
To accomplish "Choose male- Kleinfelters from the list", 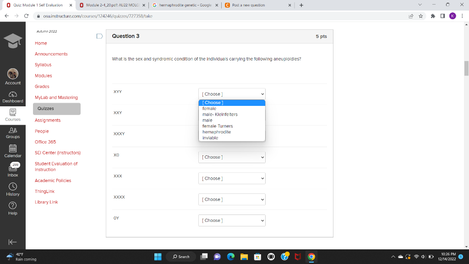I will point(220,114).
